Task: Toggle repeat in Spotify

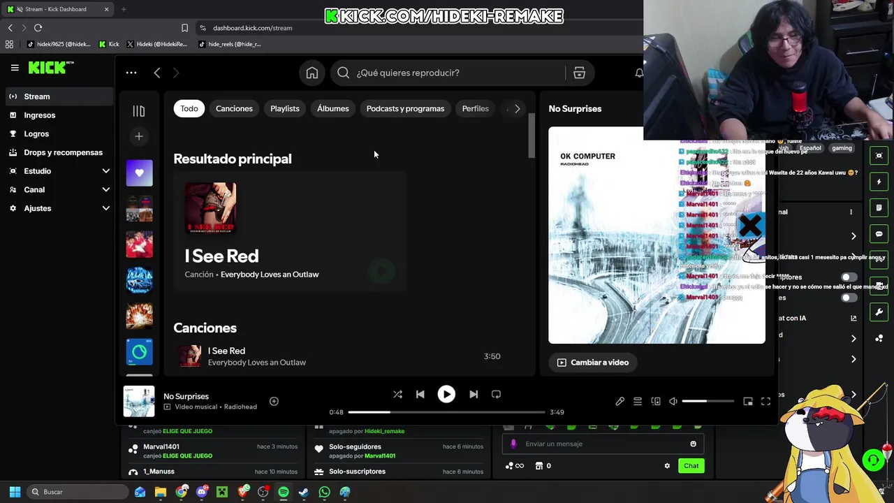Action: (x=496, y=395)
